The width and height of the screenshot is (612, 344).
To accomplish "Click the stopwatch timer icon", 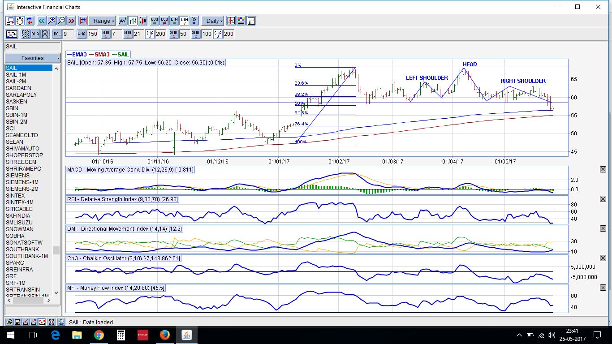I will (20, 21).
